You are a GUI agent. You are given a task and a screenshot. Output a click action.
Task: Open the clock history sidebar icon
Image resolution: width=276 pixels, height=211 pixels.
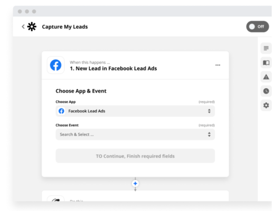266,91
